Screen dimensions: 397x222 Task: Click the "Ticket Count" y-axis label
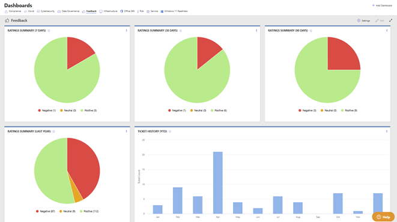[x=139, y=177]
